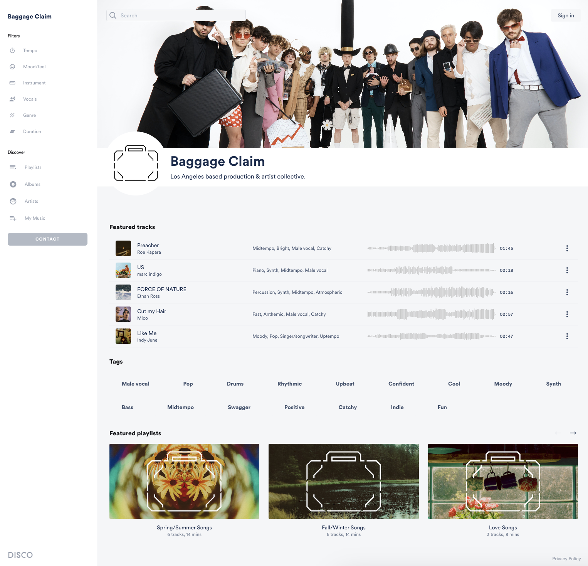588x566 pixels.
Task: Open artist Roe Kapara
Action: pyautogui.click(x=149, y=252)
